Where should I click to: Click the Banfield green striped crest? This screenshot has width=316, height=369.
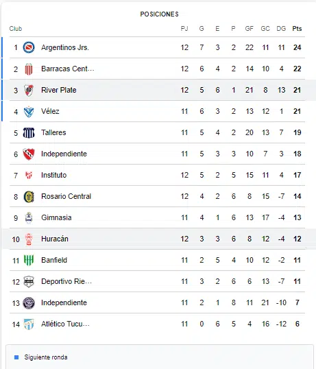(29, 260)
